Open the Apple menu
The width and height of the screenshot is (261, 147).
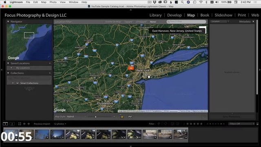tap(5, 2)
